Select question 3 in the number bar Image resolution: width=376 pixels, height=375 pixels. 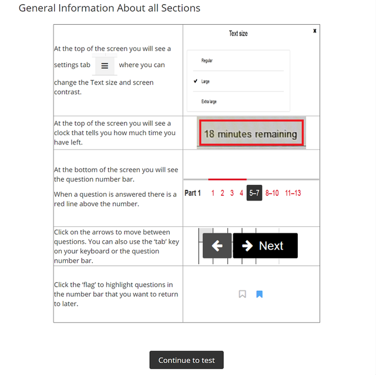232,193
